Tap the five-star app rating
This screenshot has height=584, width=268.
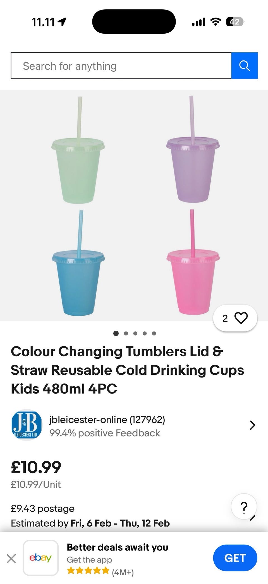(x=88, y=570)
